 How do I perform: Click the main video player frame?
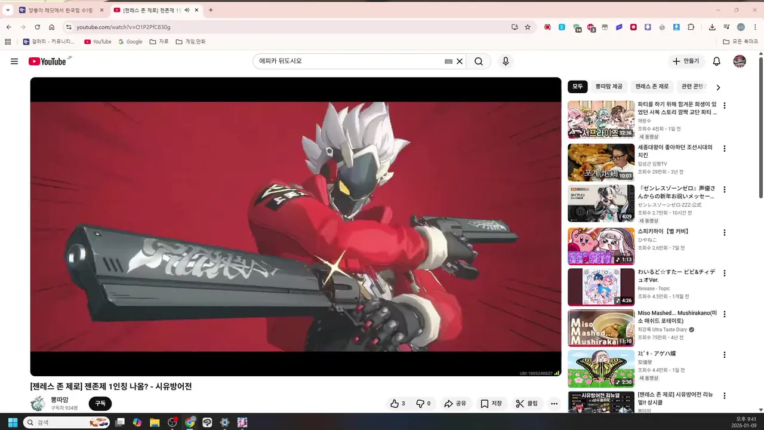pos(296,226)
